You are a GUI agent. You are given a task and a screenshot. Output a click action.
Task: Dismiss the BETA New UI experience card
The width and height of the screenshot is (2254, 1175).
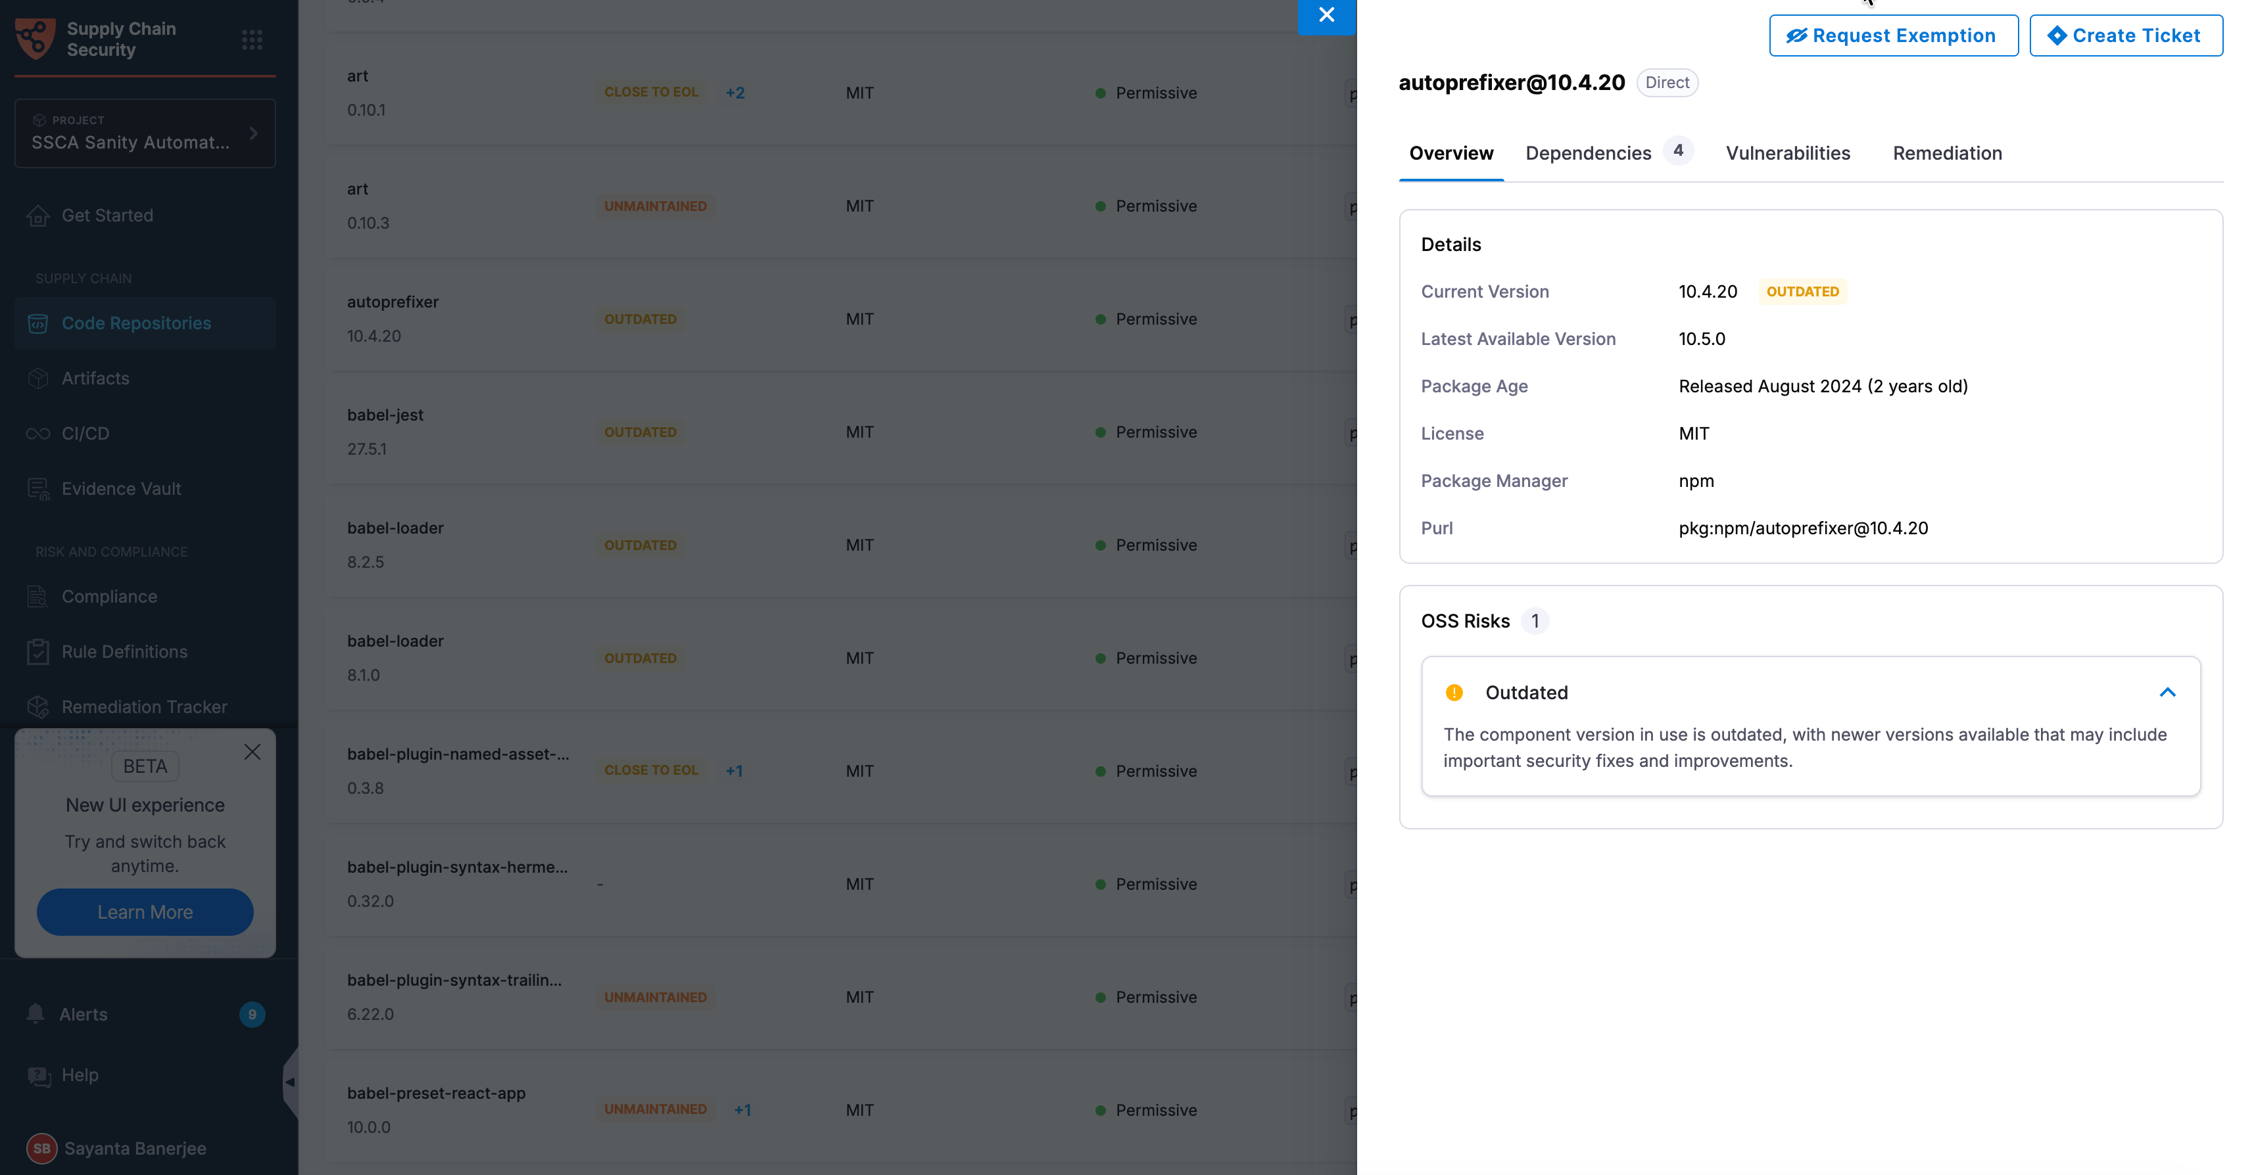coord(252,752)
